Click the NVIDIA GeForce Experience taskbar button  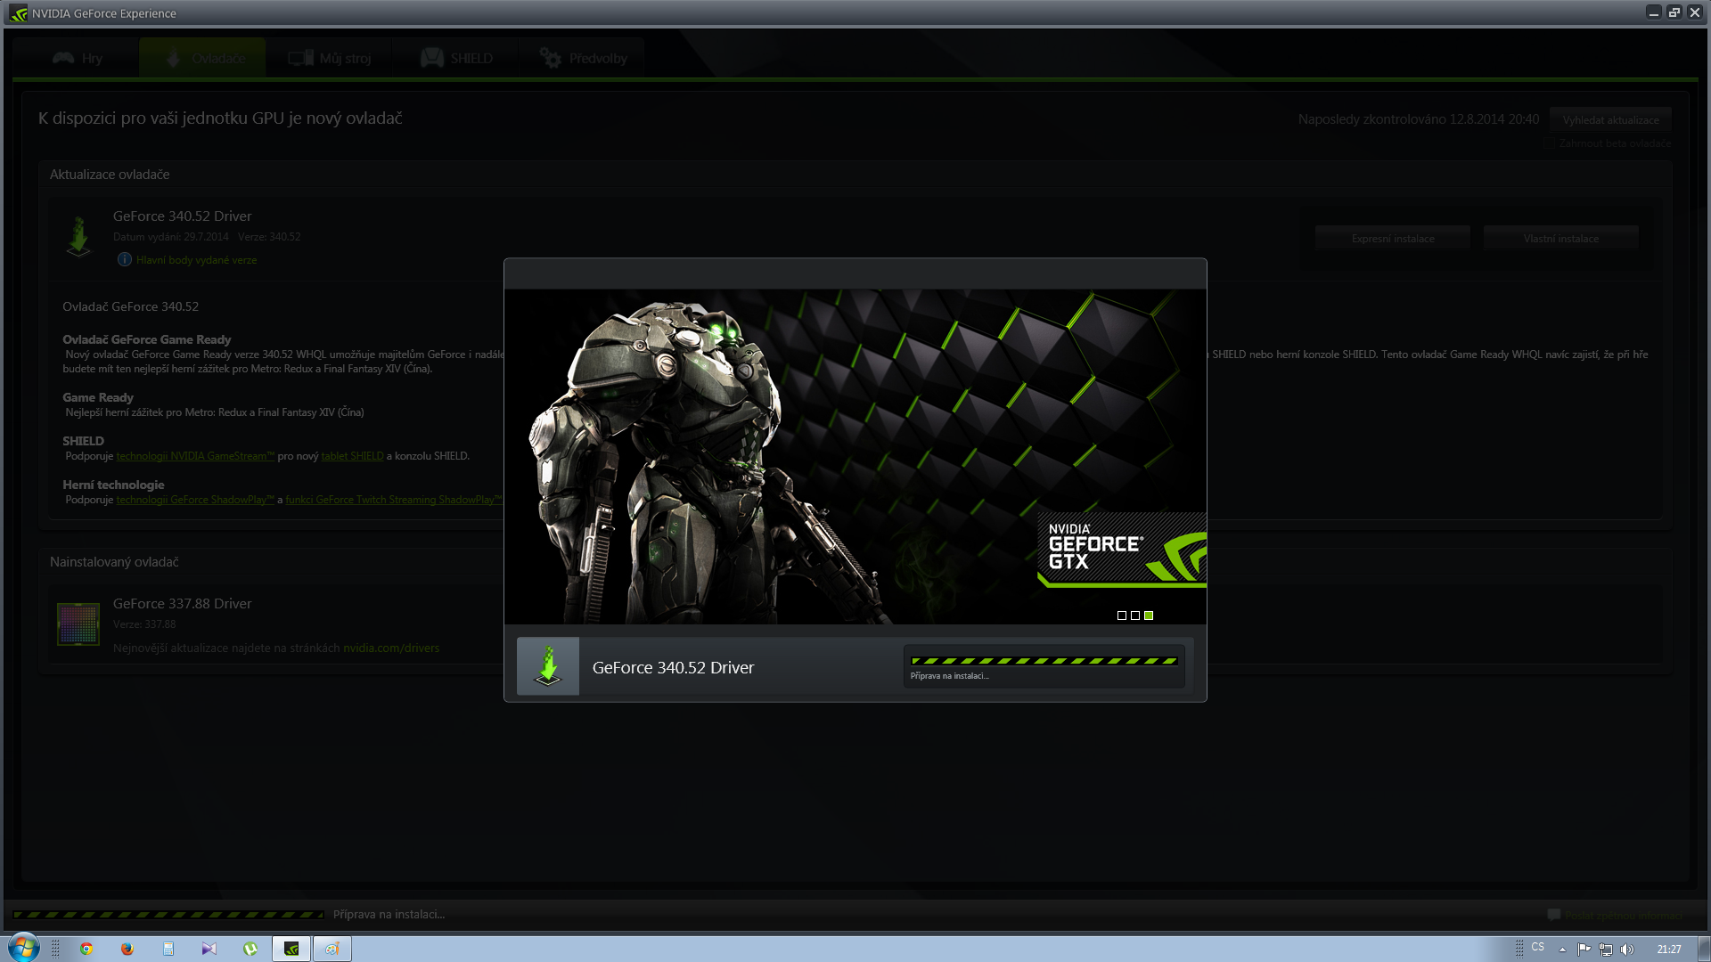pos(291,949)
